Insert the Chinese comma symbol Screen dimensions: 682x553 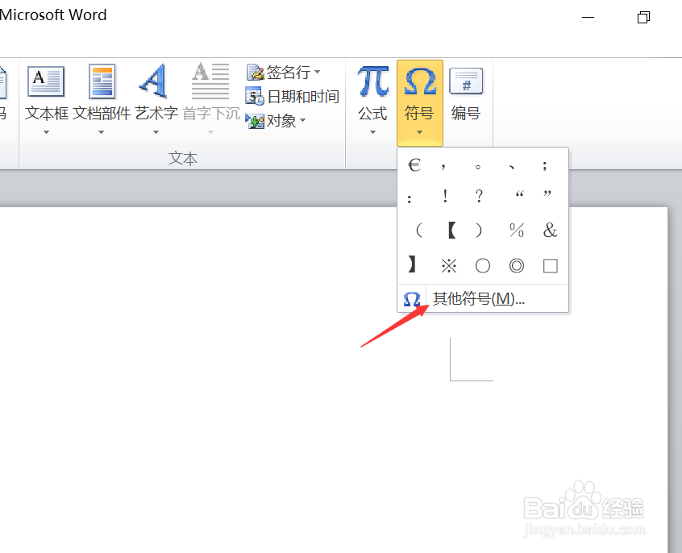pyautogui.click(x=443, y=165)
